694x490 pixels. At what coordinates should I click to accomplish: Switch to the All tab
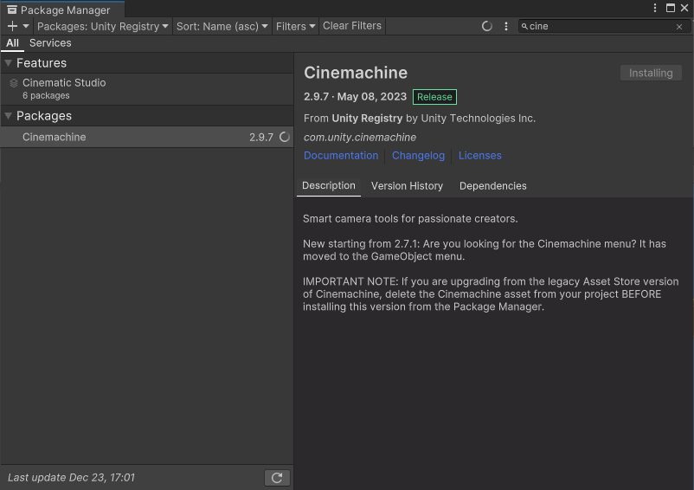coord(12,43)
